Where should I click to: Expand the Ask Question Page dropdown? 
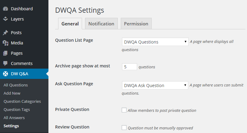tap(155, 85)
